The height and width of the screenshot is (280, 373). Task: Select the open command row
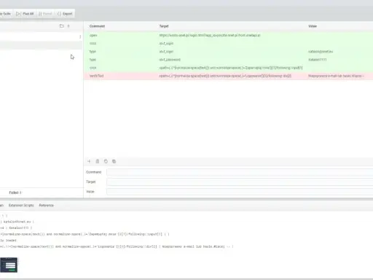pos(228,35)
